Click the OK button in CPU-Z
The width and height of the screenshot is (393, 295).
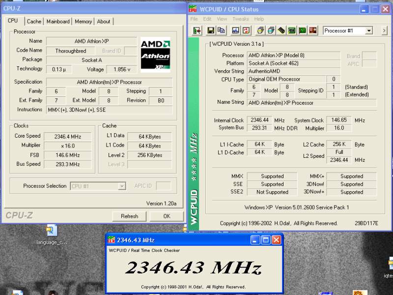pyautogui.click(x=167, y=216)
